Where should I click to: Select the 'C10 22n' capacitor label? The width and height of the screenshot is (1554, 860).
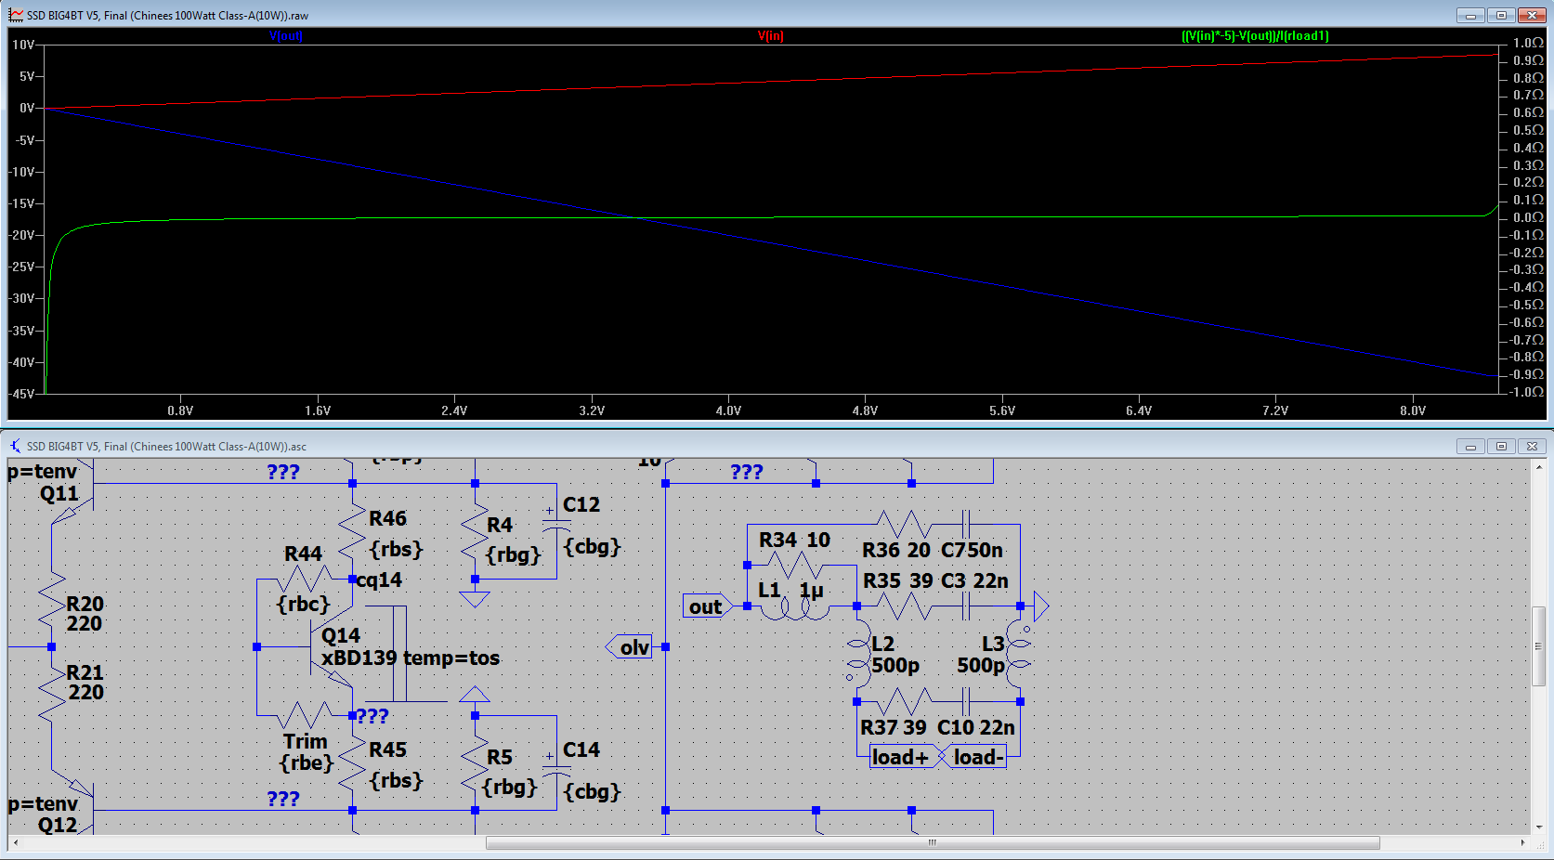[x=976, y=727]
